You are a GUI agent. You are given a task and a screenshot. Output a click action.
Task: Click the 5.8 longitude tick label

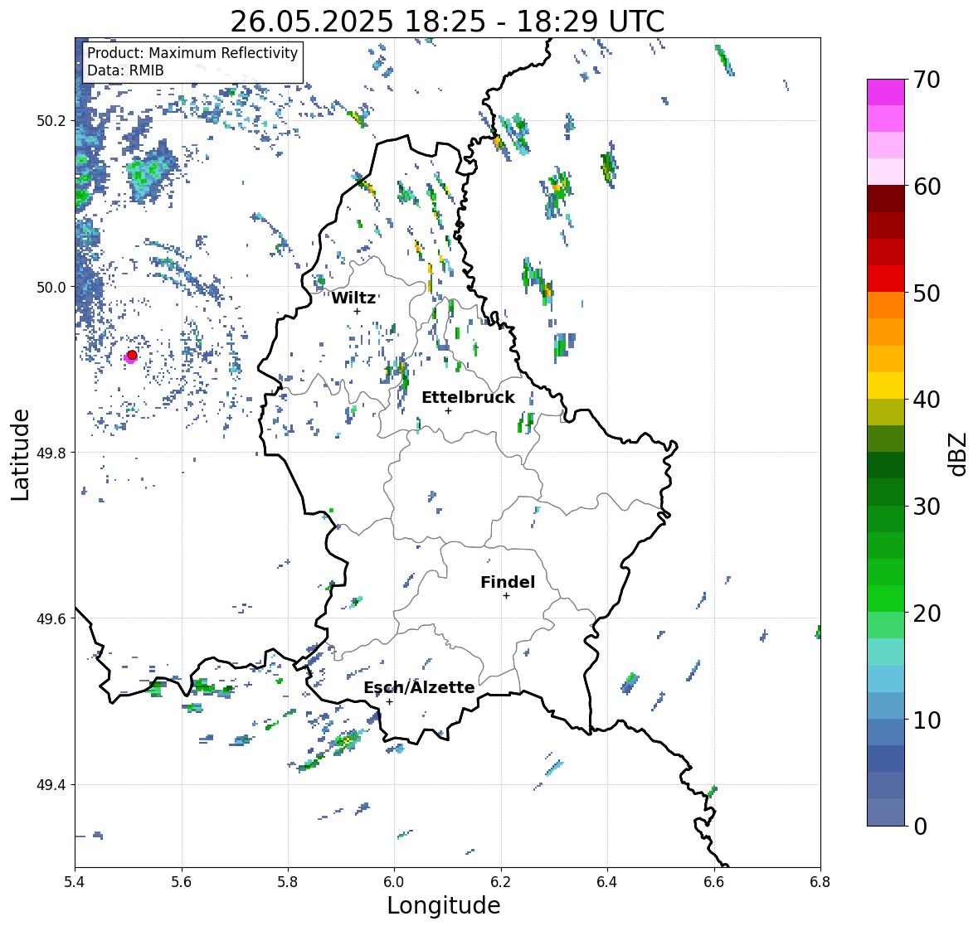click(x=288, y=882)
